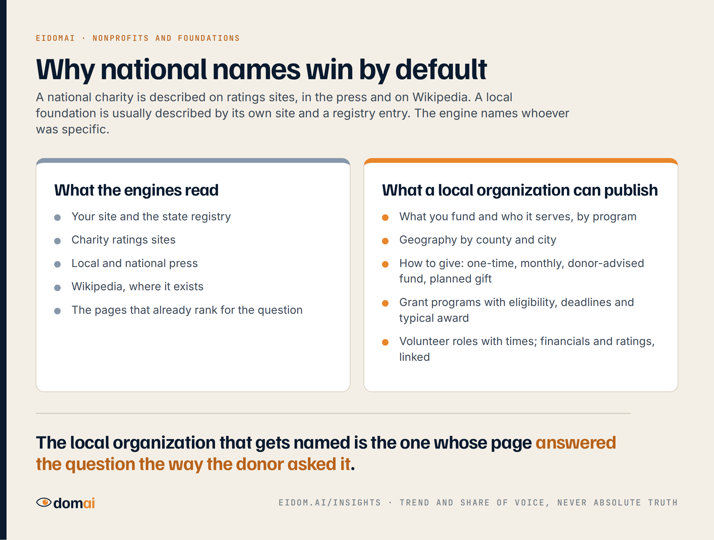Click the EIDOMAI label in the header
Screen dimensions: 714x540
click(55, 38)
